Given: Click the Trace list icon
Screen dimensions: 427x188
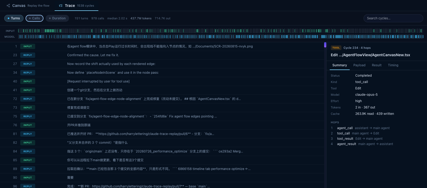Looking at the screenshot, I should 61,6.
